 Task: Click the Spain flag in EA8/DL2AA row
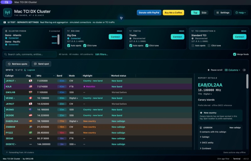[30, 121]
